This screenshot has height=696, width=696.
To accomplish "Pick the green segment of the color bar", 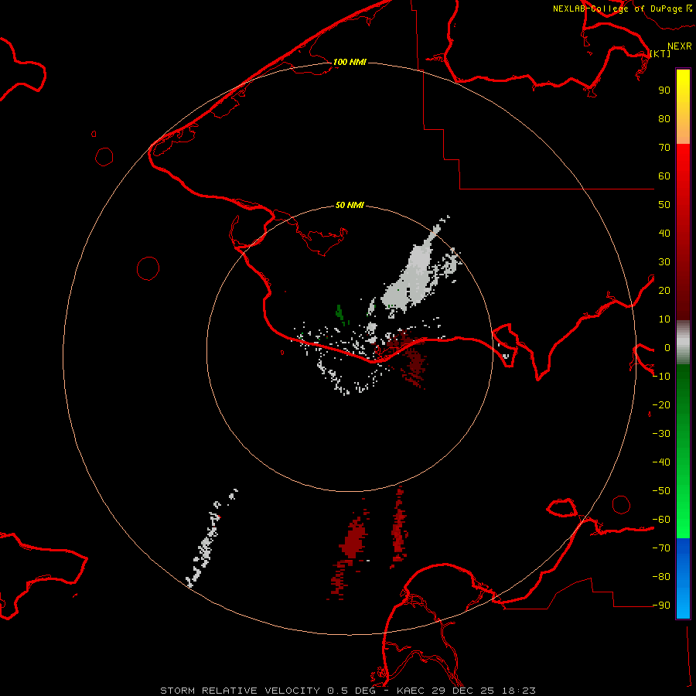I will (x=683, y=452).
